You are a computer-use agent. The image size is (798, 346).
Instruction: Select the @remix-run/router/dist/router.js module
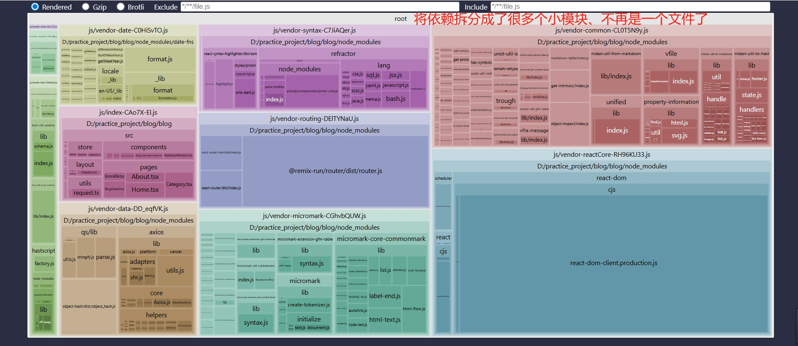pos(335,171)
